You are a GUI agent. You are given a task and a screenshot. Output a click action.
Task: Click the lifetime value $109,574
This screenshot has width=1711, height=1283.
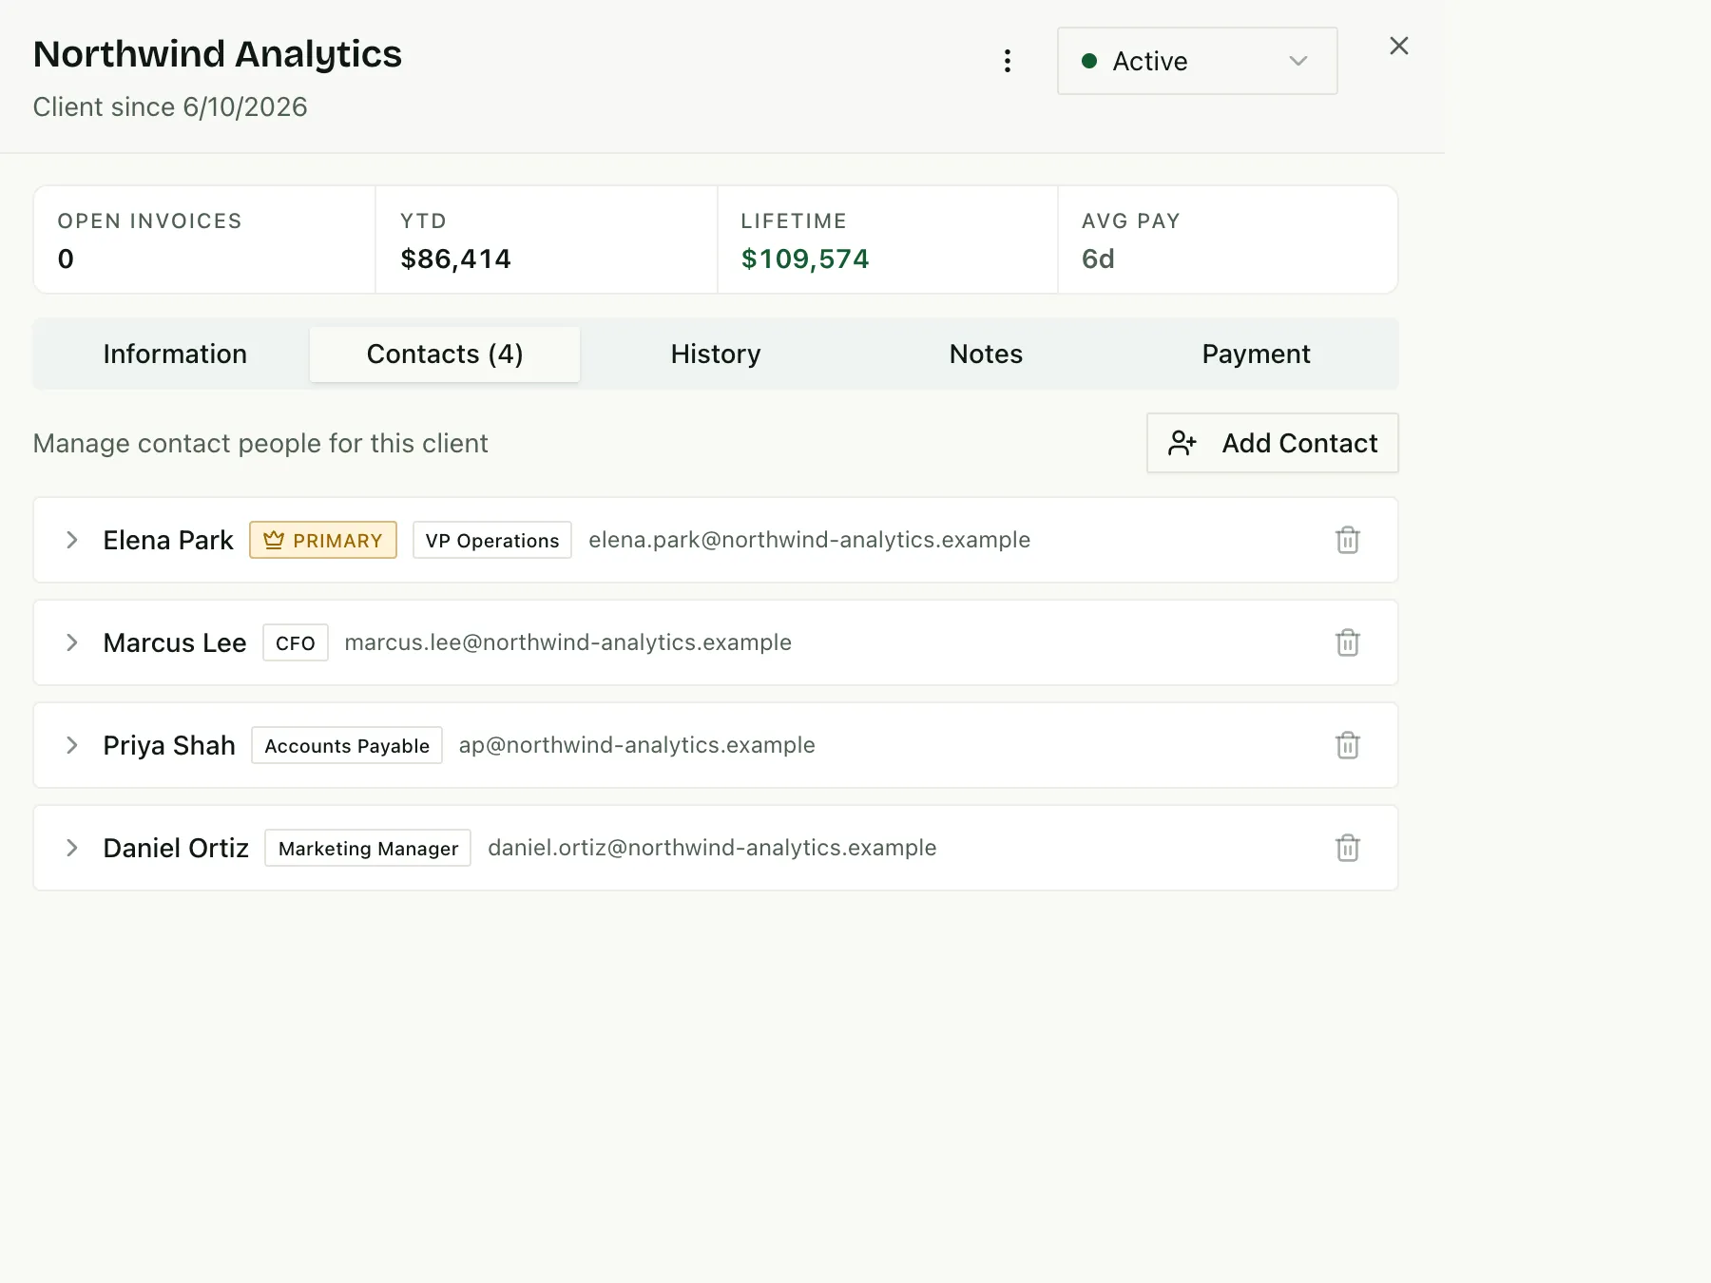805,259
